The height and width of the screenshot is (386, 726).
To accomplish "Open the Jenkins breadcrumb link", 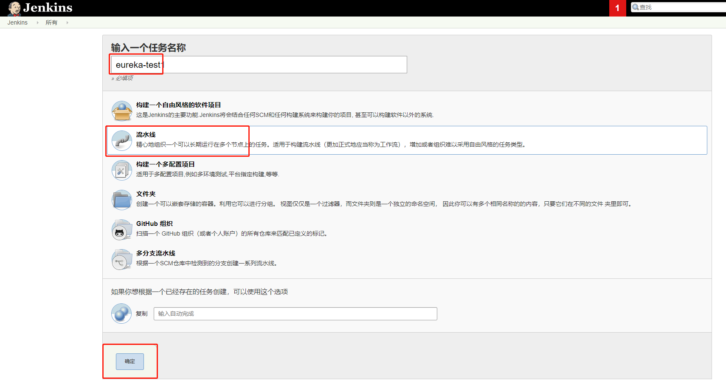I will pos(17,23).
